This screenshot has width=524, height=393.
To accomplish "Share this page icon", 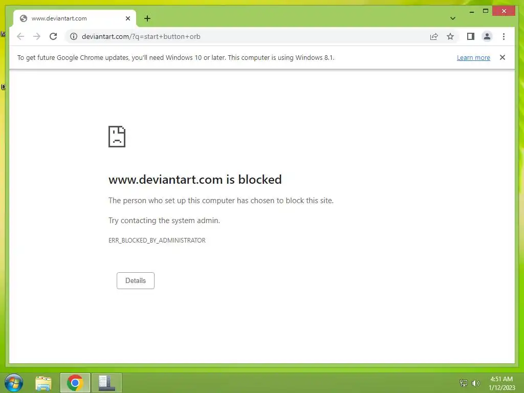I will pos(434,36).
